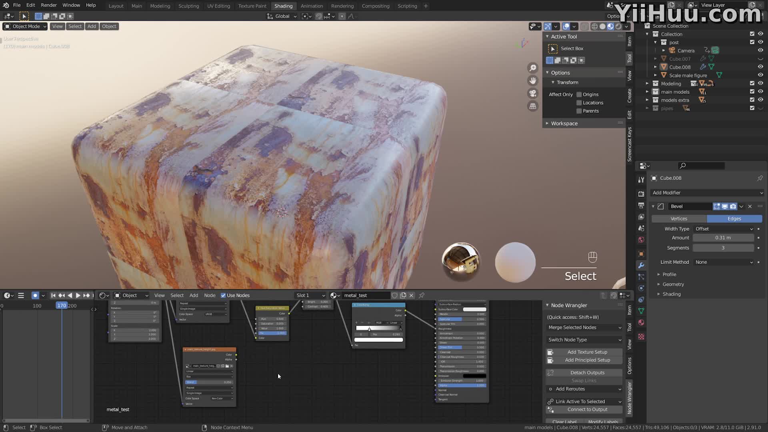Screen dimensions: 768x432
Task: Jump to timeline start frame
Action: [53, 295]
